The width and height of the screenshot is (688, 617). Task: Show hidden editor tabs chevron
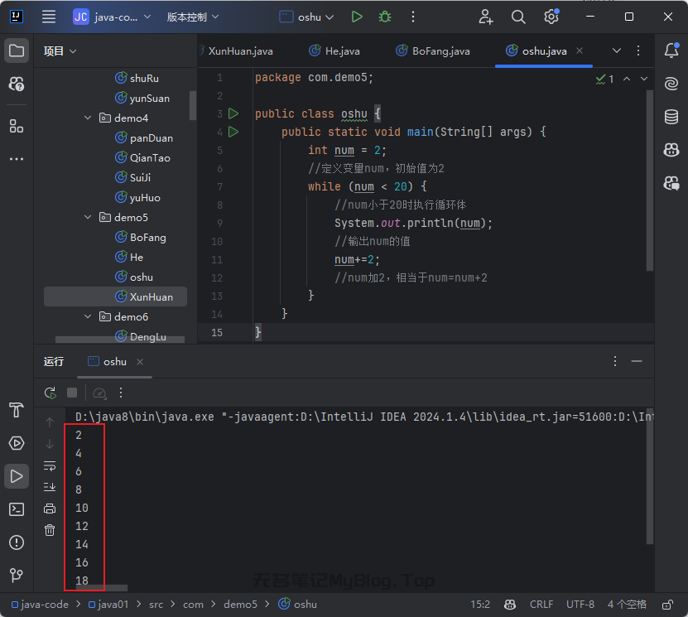tap(617, 51)
